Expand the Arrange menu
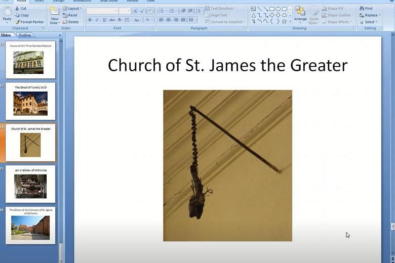The height and width of the screenshot is (263, 395). (300, 15)
